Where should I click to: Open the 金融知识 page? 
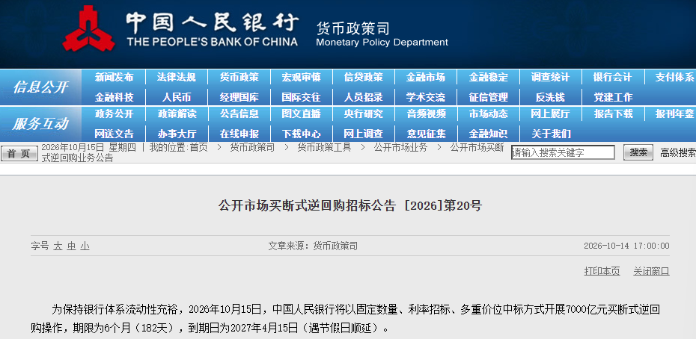tap(488, 134)
